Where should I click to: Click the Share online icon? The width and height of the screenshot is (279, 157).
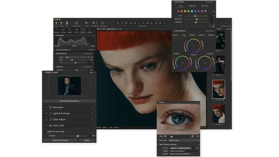tap(76, 23)
